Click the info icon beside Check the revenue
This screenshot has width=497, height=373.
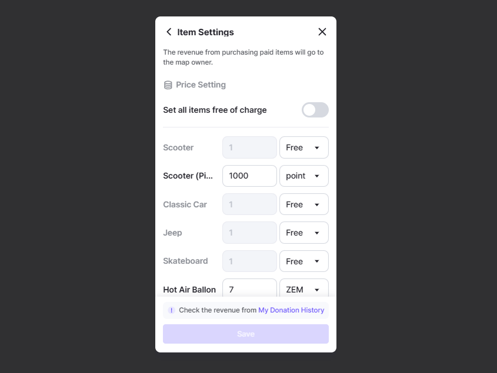171,310
